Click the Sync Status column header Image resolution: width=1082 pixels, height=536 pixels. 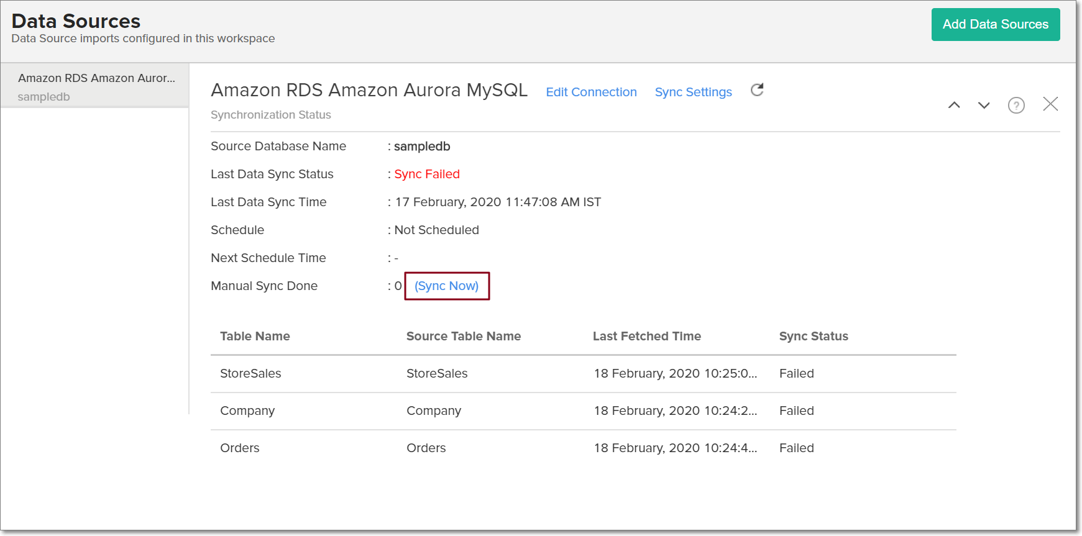(814, 337)
